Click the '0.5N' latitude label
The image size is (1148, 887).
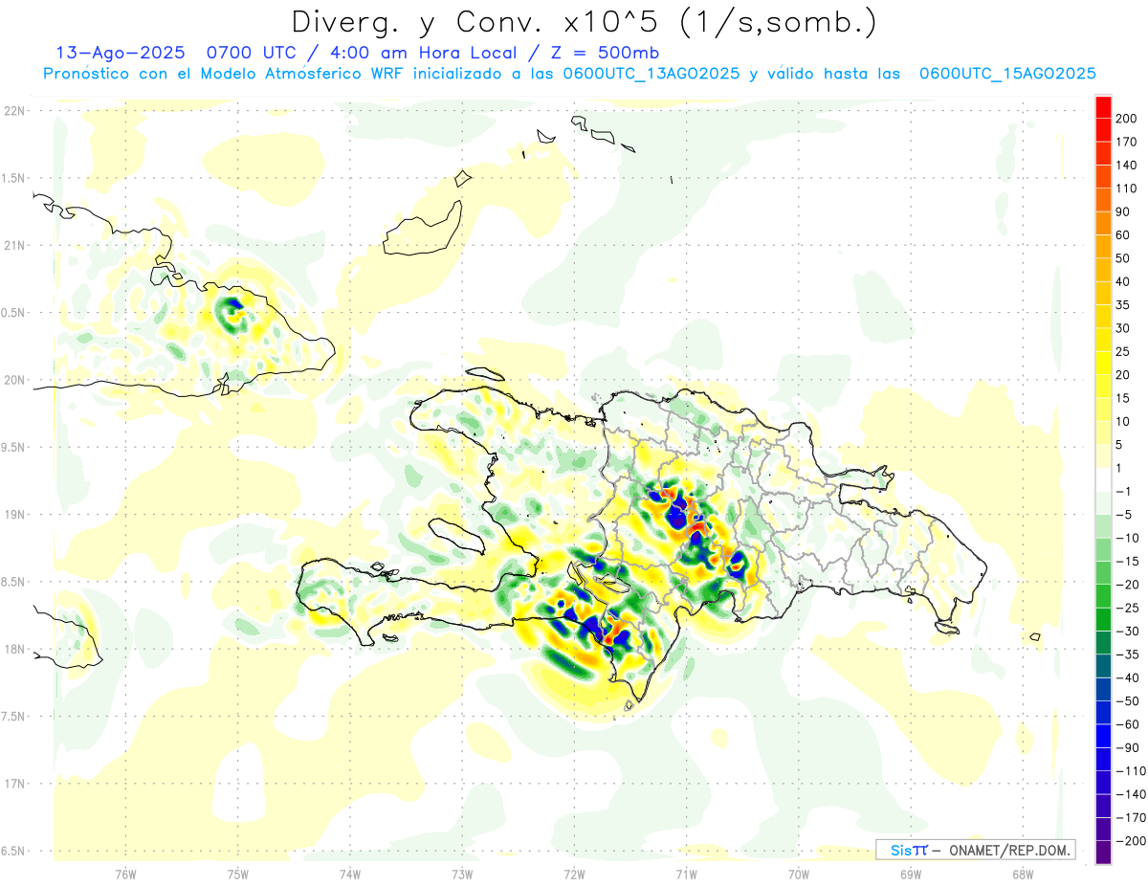click(x=13, y=313)
